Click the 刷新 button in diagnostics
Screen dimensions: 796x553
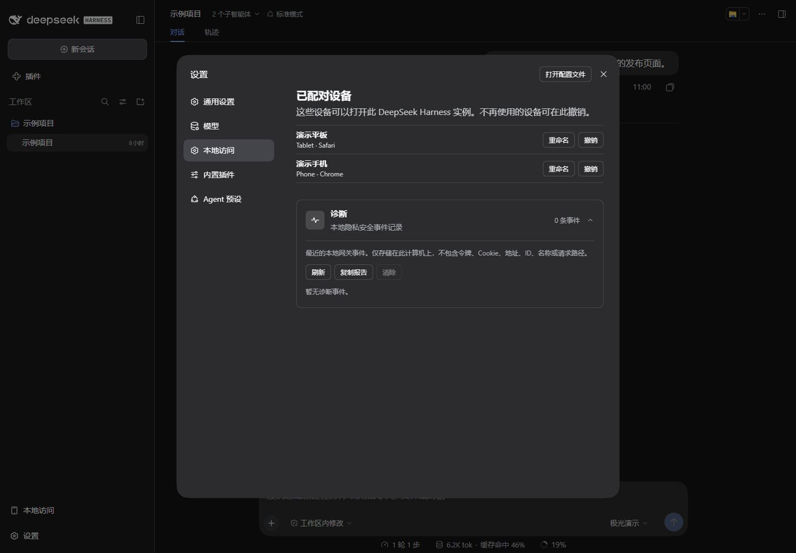pos(318,272)
